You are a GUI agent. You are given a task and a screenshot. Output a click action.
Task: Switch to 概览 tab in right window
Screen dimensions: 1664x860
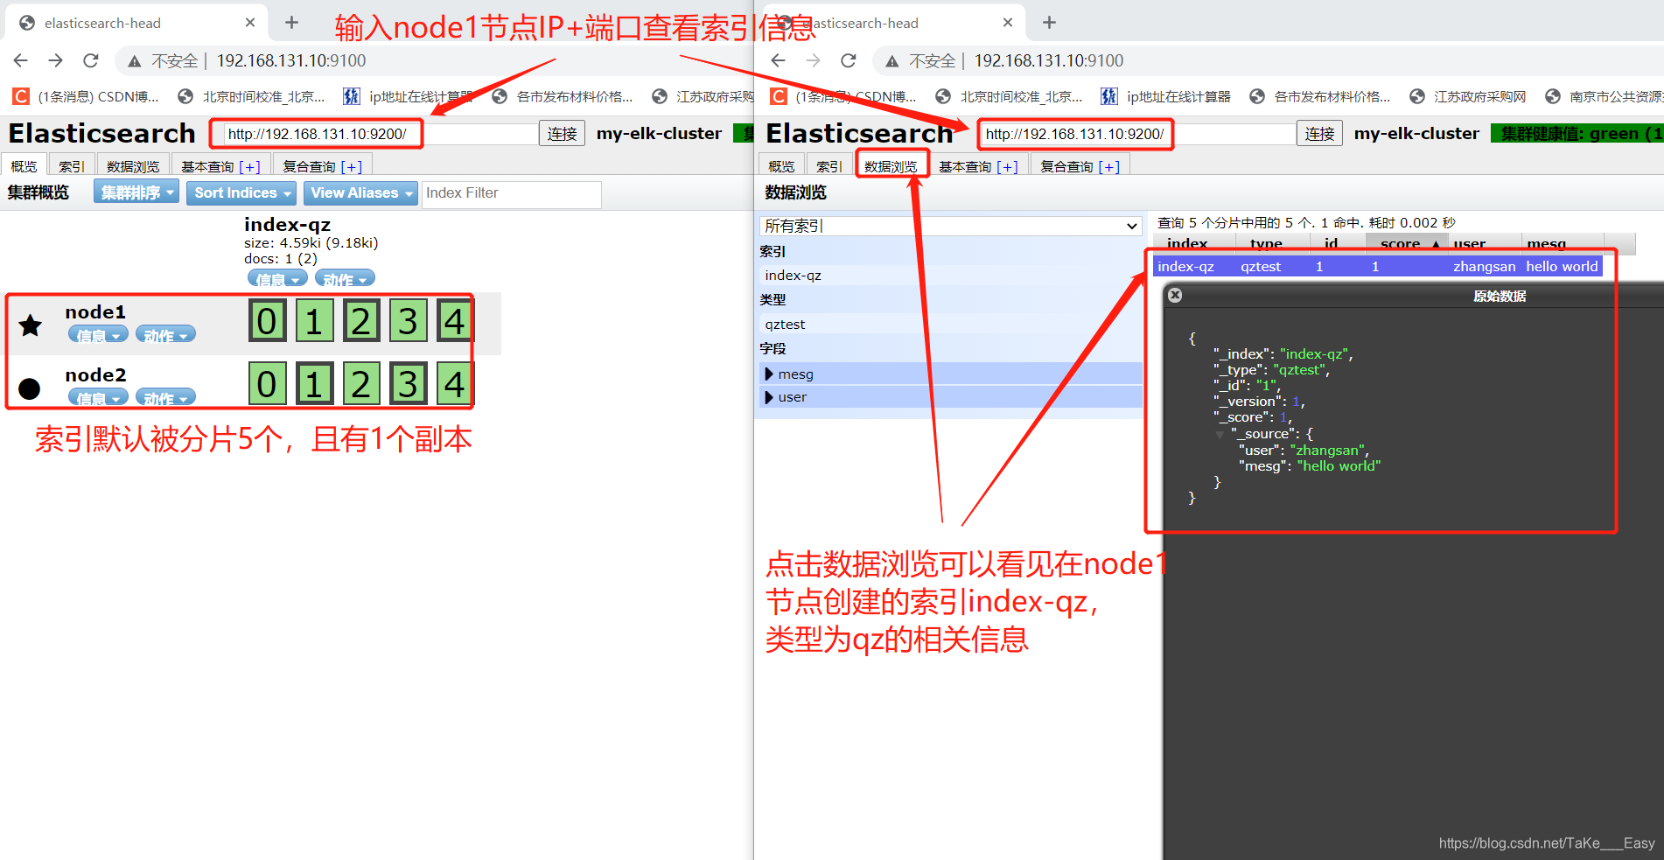(x=782, y=166)
